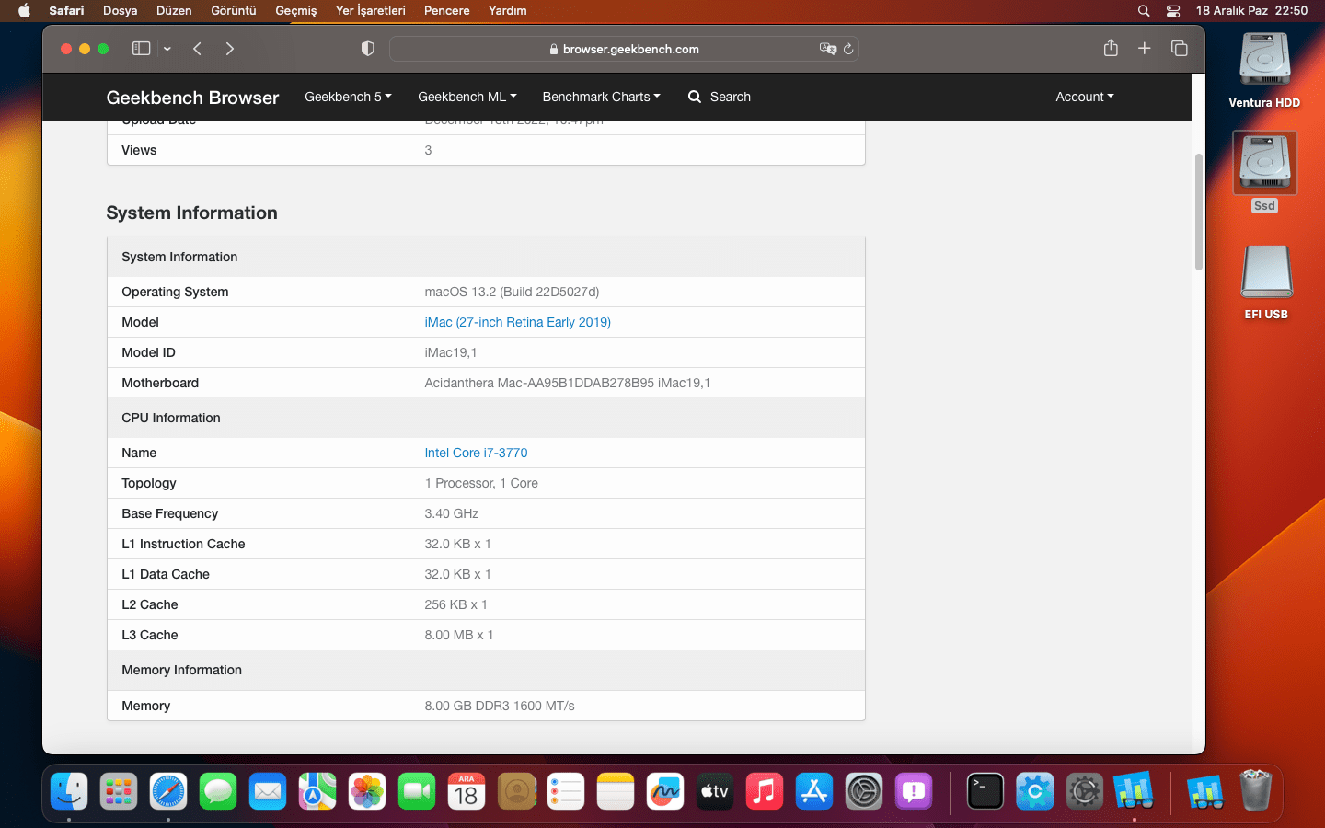The height and width of the screenshot is (828, 1325).
Task: Open Control Center in menu bar
Action: [x=1173, y=11]
